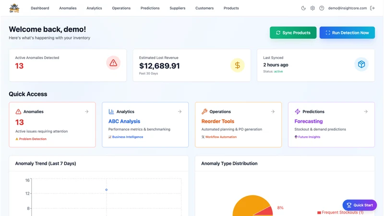Toggle dark mode with the moon icon

click(x=303, y=8)
